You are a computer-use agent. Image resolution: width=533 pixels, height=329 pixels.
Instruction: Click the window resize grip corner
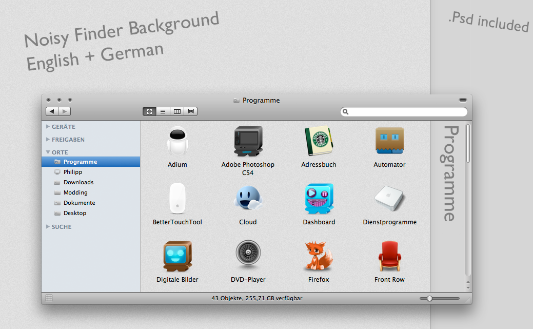tap(468, 300)
